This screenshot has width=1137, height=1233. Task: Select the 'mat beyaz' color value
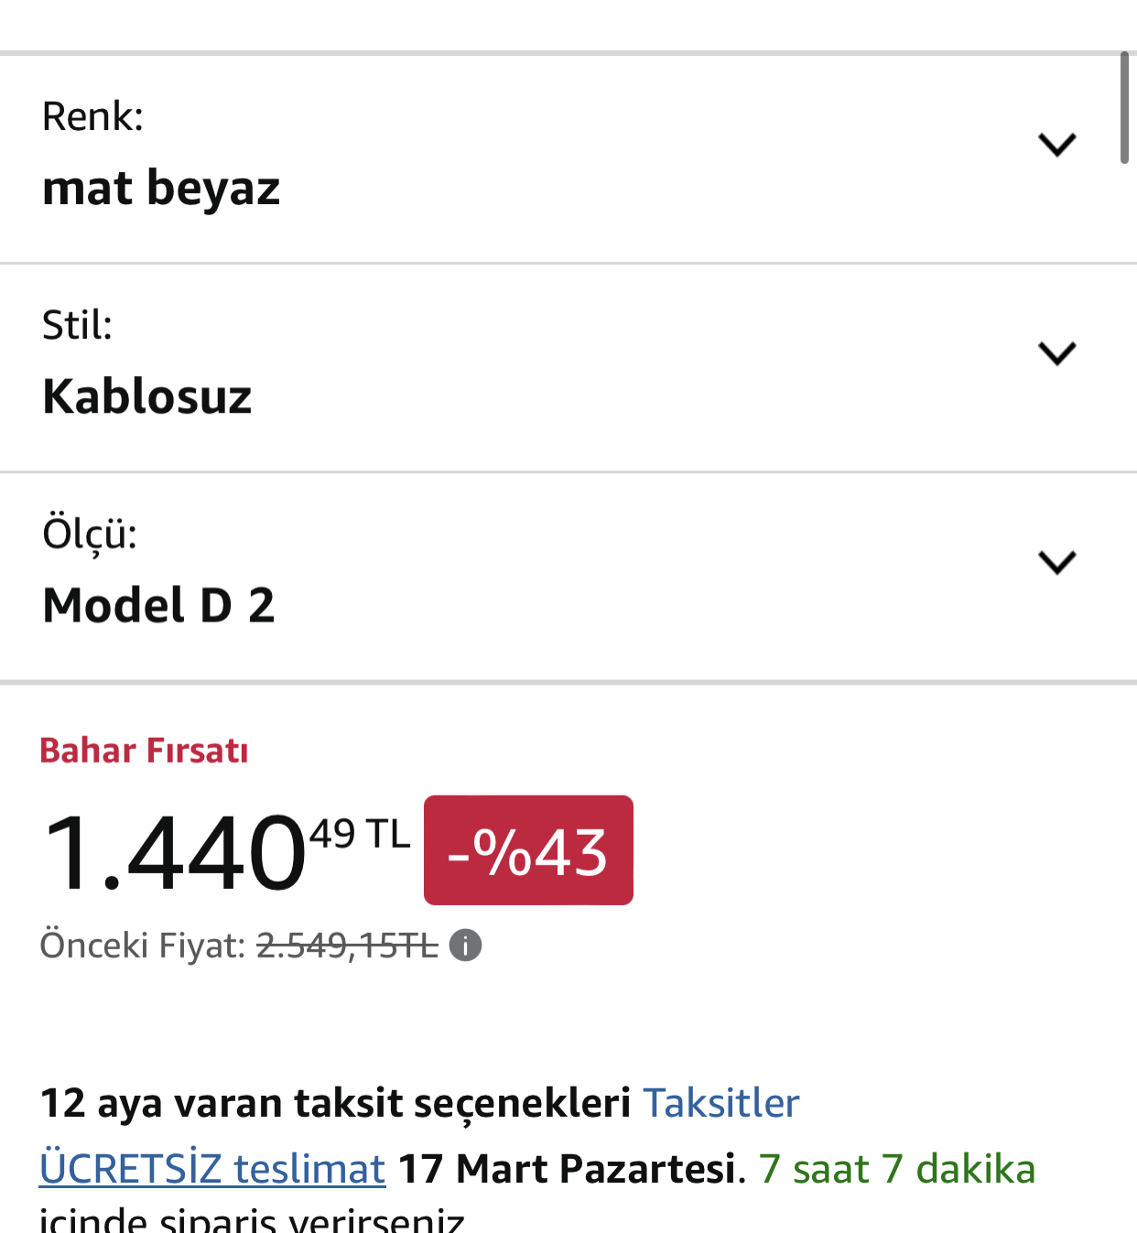[161, 189]
